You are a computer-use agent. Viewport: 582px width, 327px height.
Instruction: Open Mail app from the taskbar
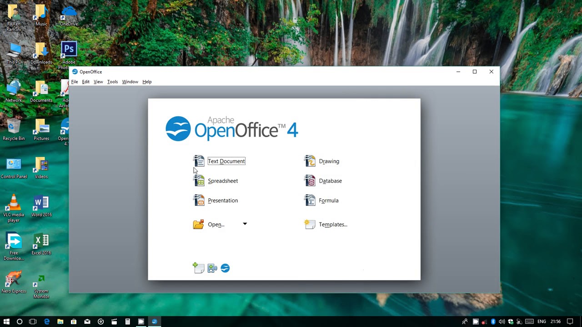(x=87, y=322)
